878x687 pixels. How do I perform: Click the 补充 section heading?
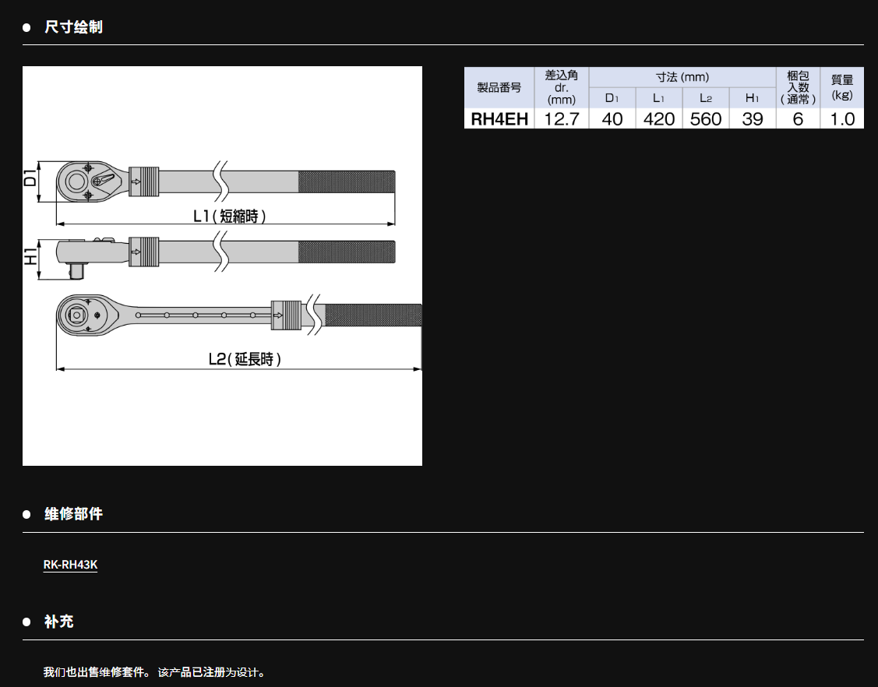click(x=59, y=622)
